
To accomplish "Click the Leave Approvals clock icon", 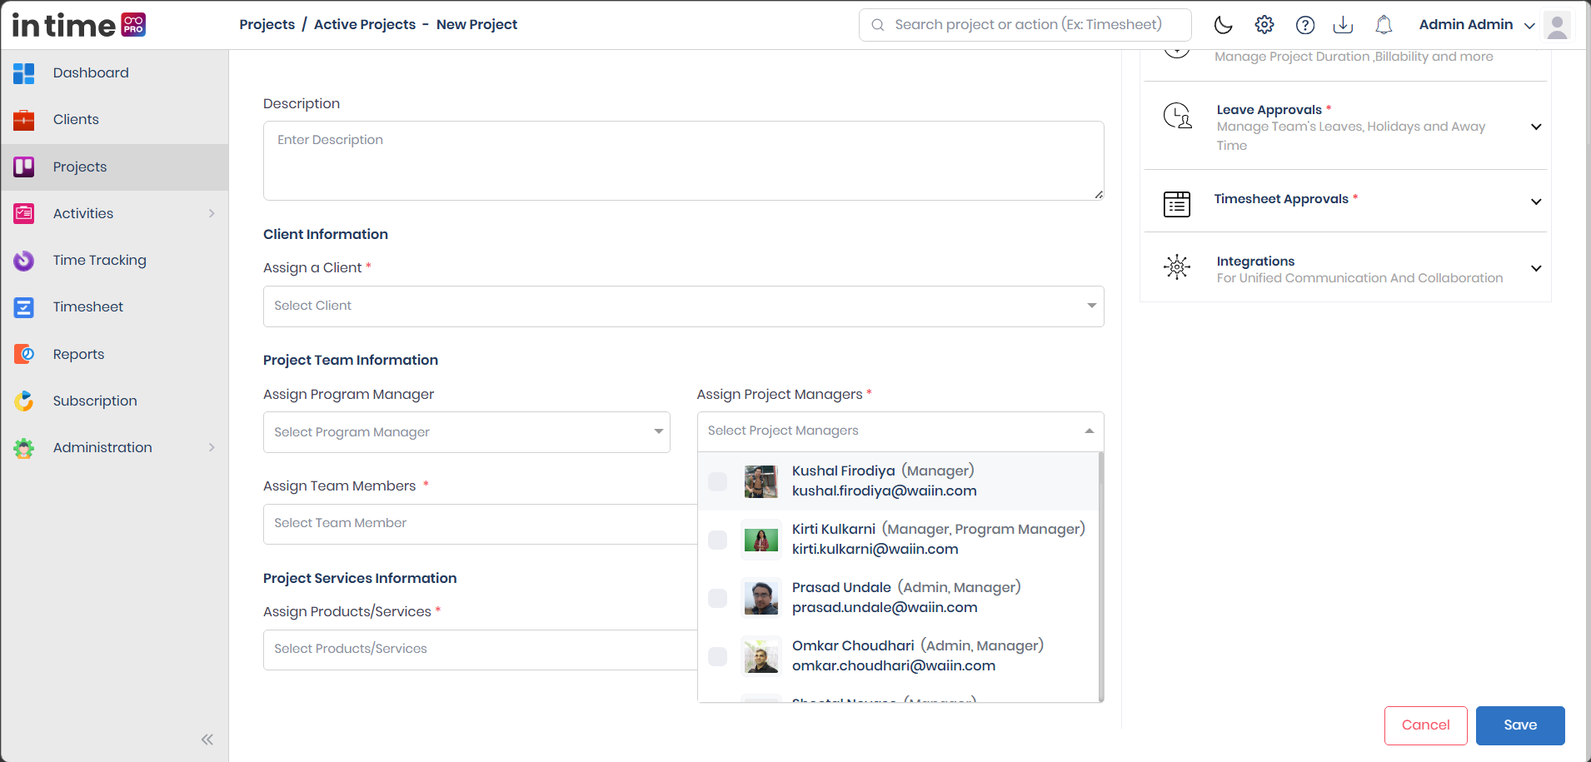I will 1177,116.
